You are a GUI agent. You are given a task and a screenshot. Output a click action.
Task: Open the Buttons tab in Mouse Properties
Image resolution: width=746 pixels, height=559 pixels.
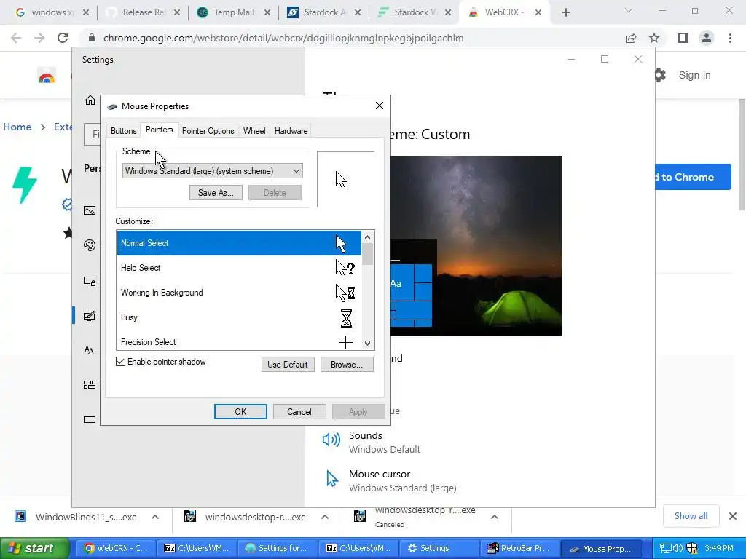pyautogui.click(x=124, y=131)
